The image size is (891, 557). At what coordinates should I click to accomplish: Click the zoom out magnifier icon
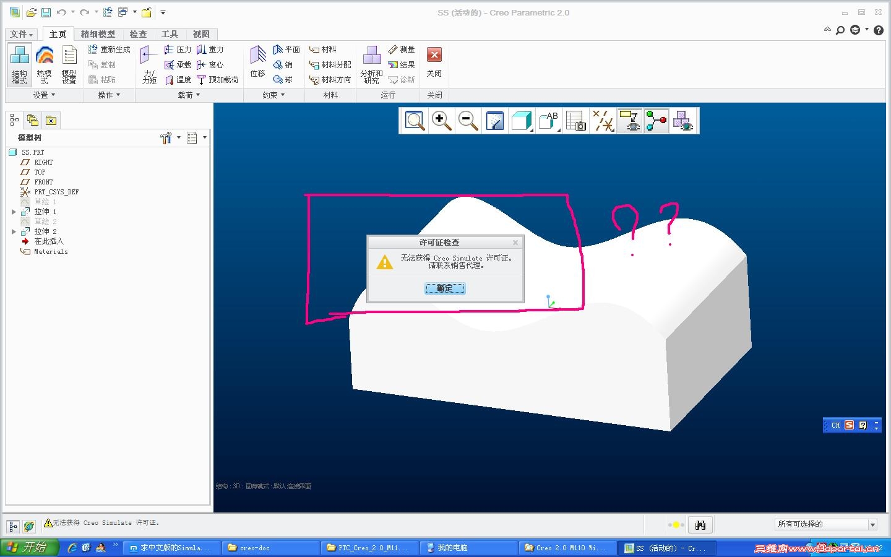468,121
